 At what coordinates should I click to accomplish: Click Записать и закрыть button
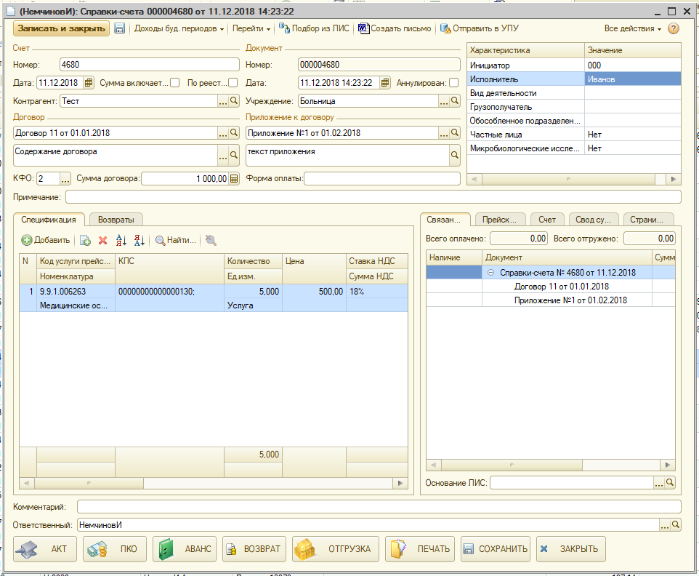click(x=61, y=29)
